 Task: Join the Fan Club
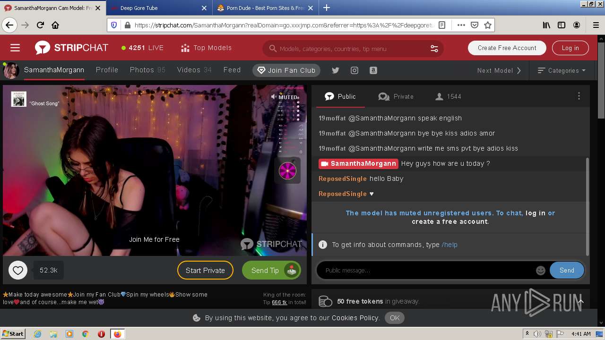click(286, 70)
